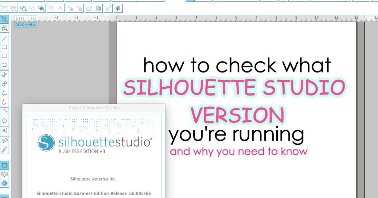Click the BUSINESS EDITION V3 text

click(82, 151)
